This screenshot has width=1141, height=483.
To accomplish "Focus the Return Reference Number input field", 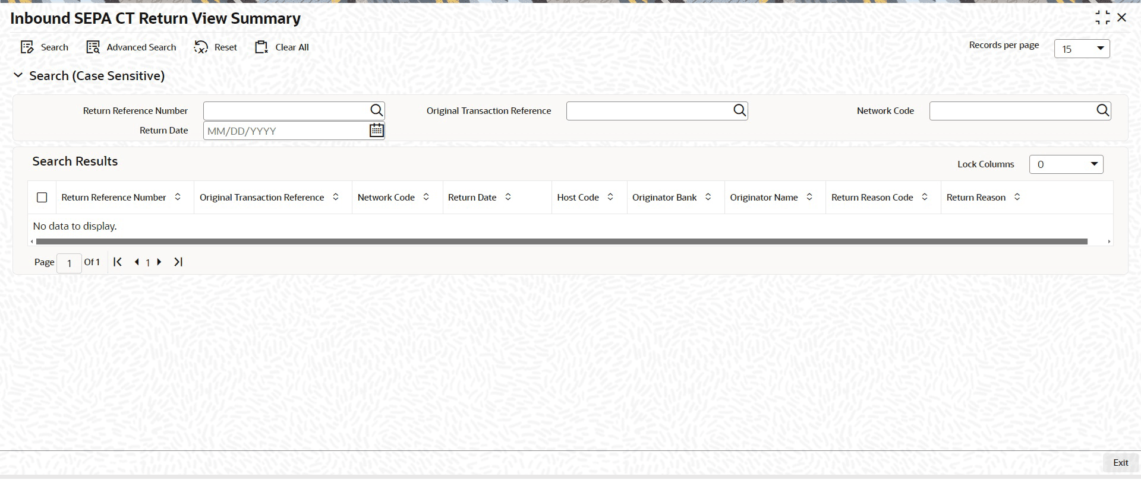I will 286,111.
